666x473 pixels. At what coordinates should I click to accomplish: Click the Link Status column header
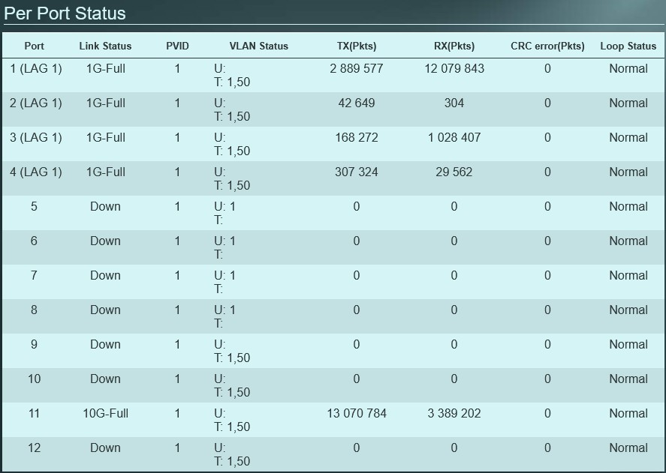tap(105, 46)
